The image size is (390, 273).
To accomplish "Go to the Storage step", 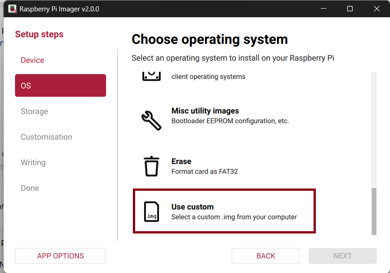I will coord(34,111).
